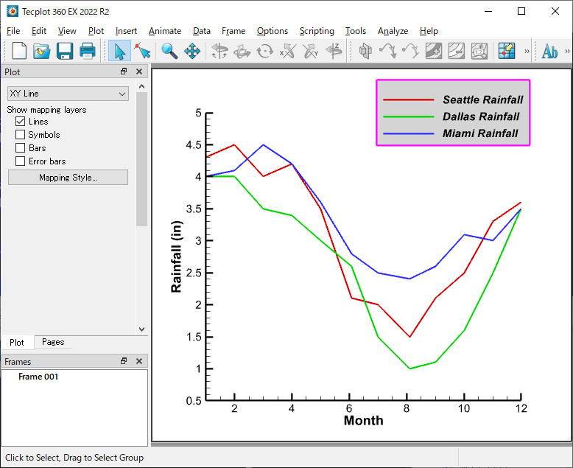Print the plot with printer icon

(x=88, y=51)
